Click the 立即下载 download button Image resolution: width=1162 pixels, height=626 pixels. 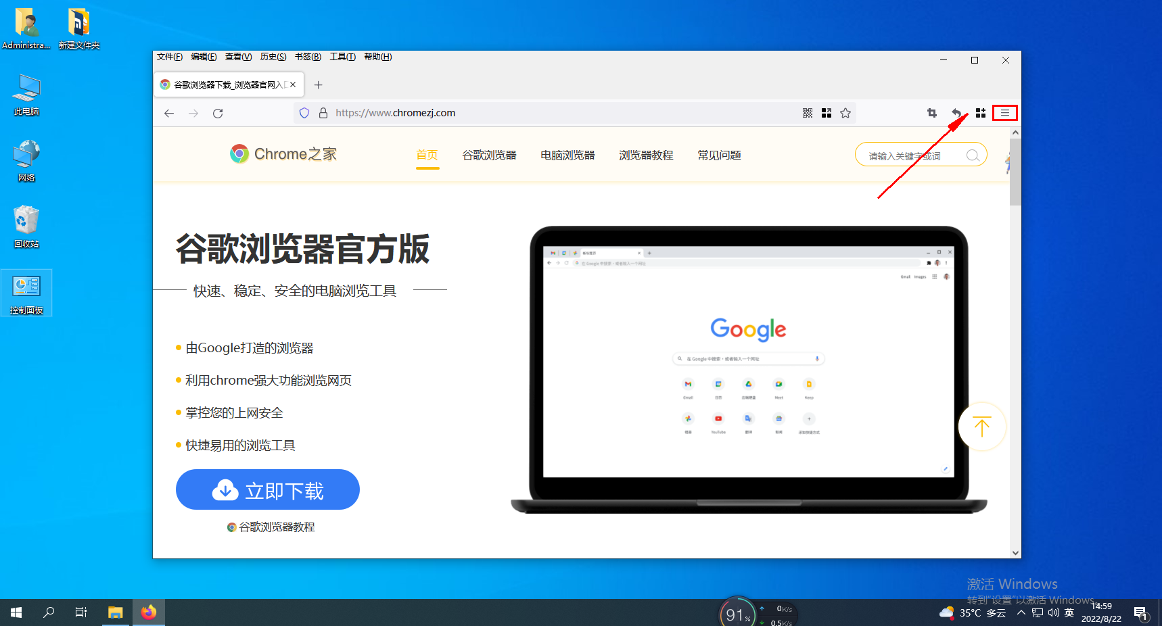(x=268, y=489)
